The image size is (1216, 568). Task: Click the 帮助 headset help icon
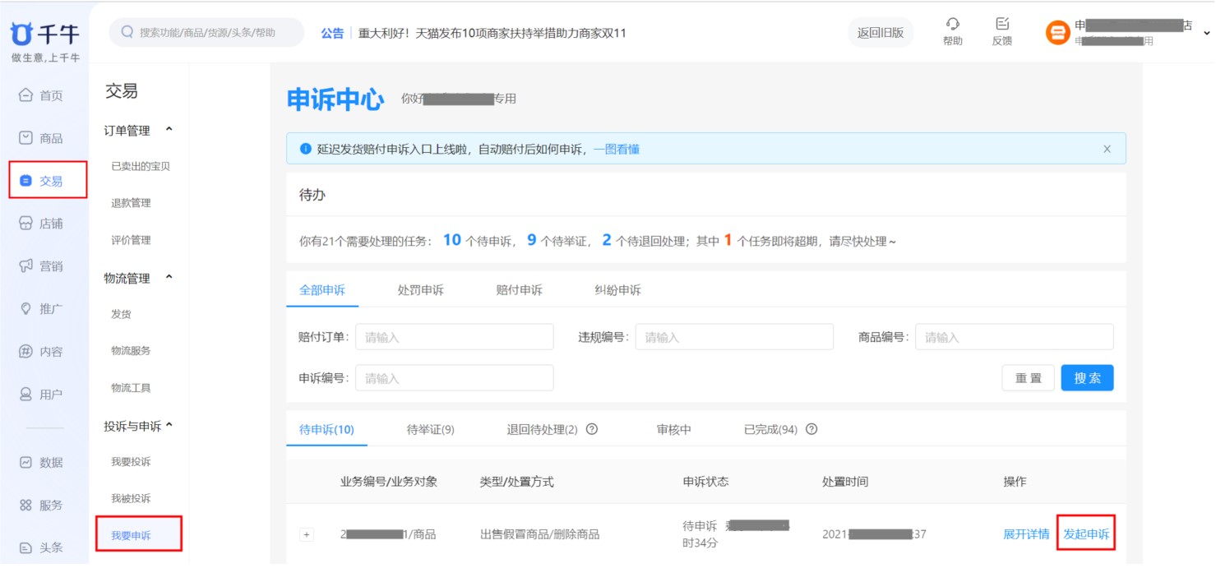click(x=952, y=25)
